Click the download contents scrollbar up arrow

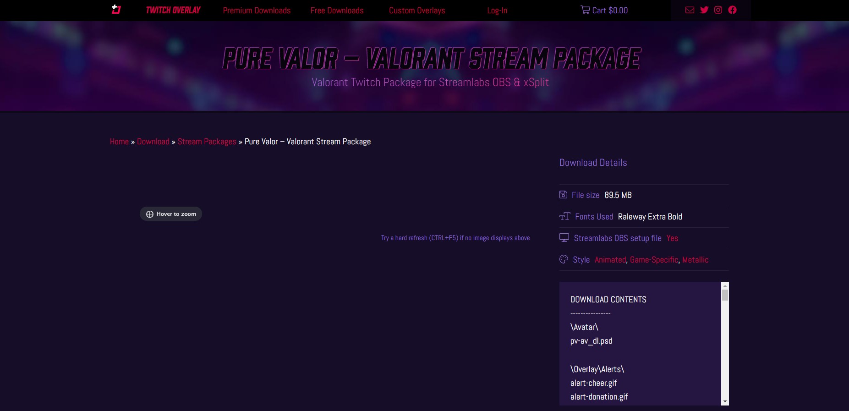[x=725, y=285]
